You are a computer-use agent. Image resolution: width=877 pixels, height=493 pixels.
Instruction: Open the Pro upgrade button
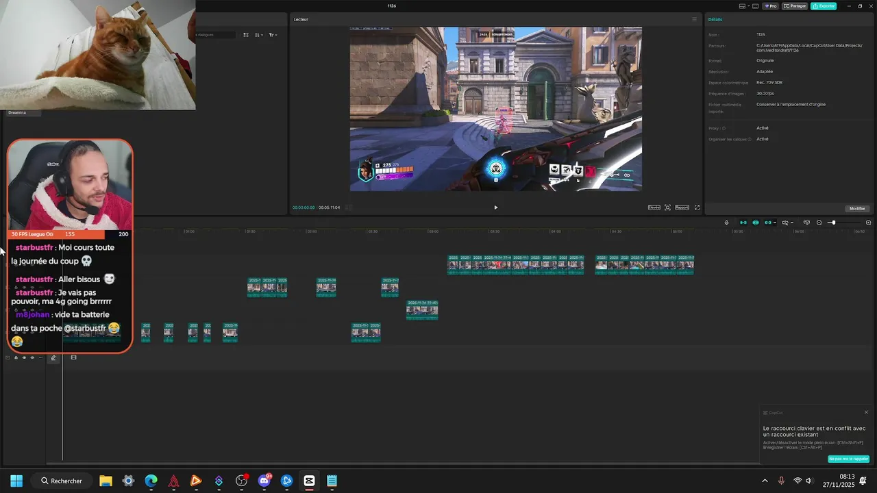(x=771, y=6)
